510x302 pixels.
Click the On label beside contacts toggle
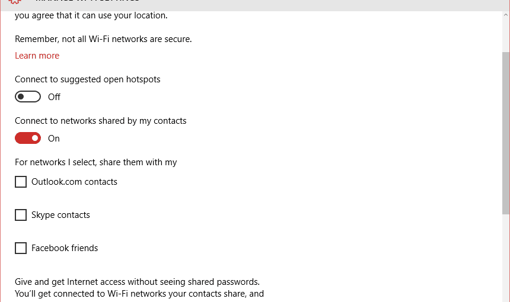pos(53,139)
